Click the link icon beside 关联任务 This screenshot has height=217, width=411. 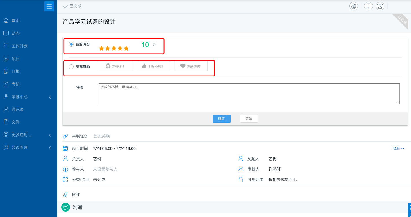(x=65, y=136)
